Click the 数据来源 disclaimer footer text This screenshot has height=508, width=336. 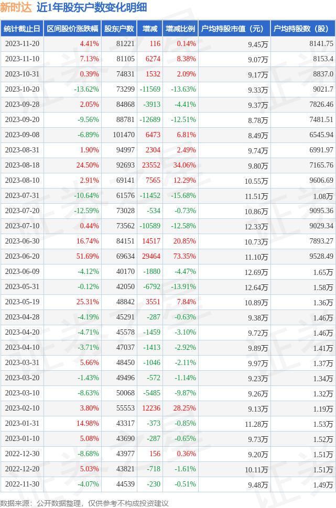coord(84,503)
